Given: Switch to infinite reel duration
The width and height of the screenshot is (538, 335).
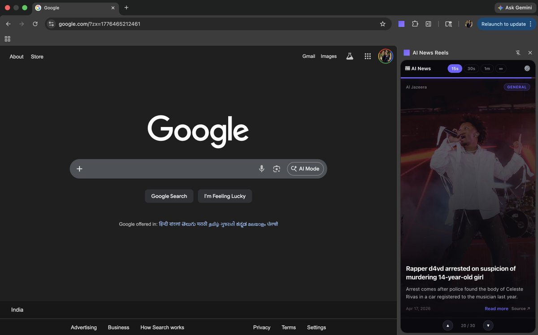Looking at the screenshot, I should 501,68.
